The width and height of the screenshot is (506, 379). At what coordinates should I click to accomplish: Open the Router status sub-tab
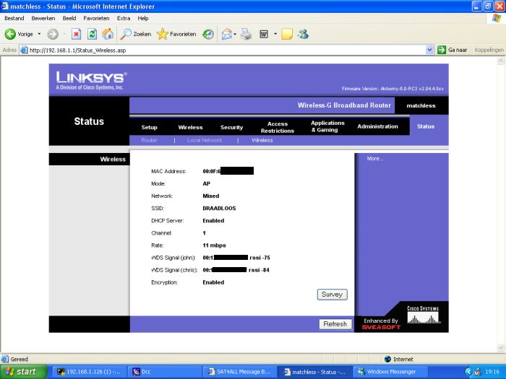149,140
